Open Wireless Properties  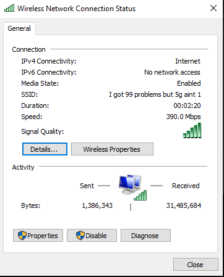112,149
